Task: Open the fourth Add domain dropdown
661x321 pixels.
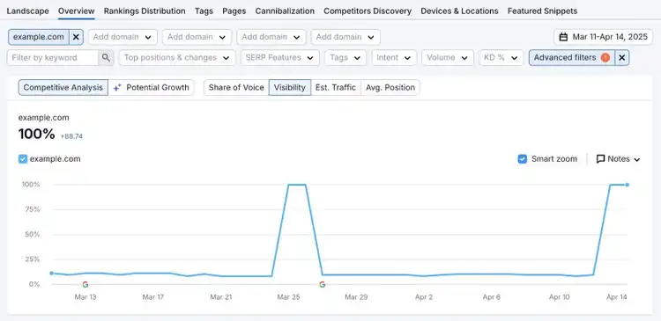Action: click(345, 37)
